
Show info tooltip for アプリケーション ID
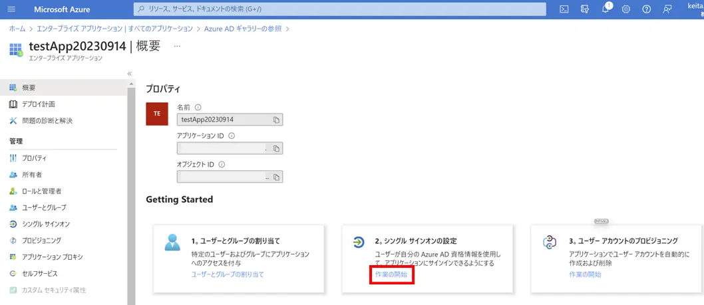[x=232, y=136]
